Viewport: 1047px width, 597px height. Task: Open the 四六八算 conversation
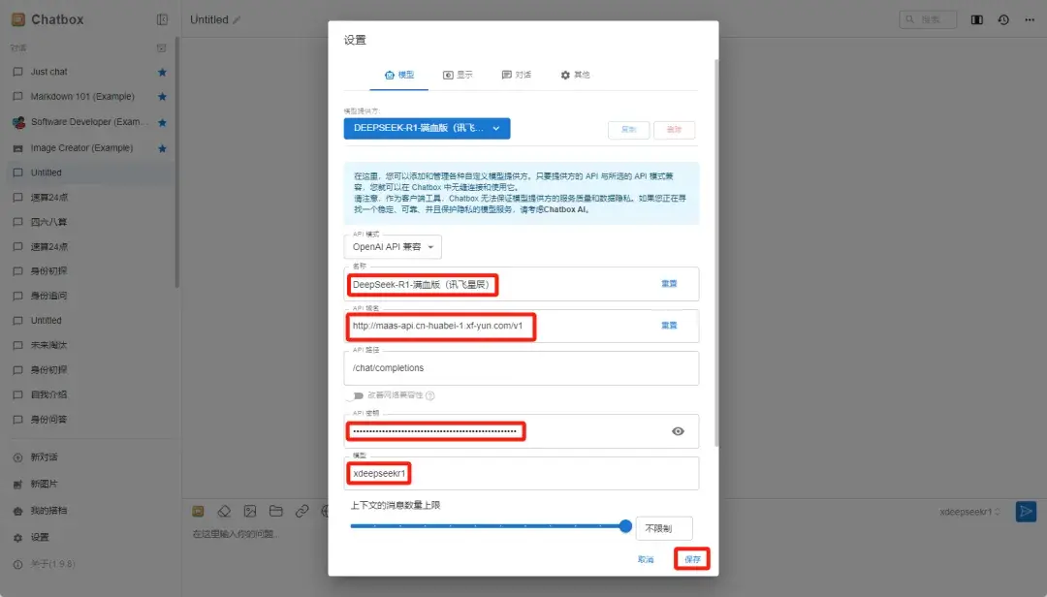pos(89,222)
